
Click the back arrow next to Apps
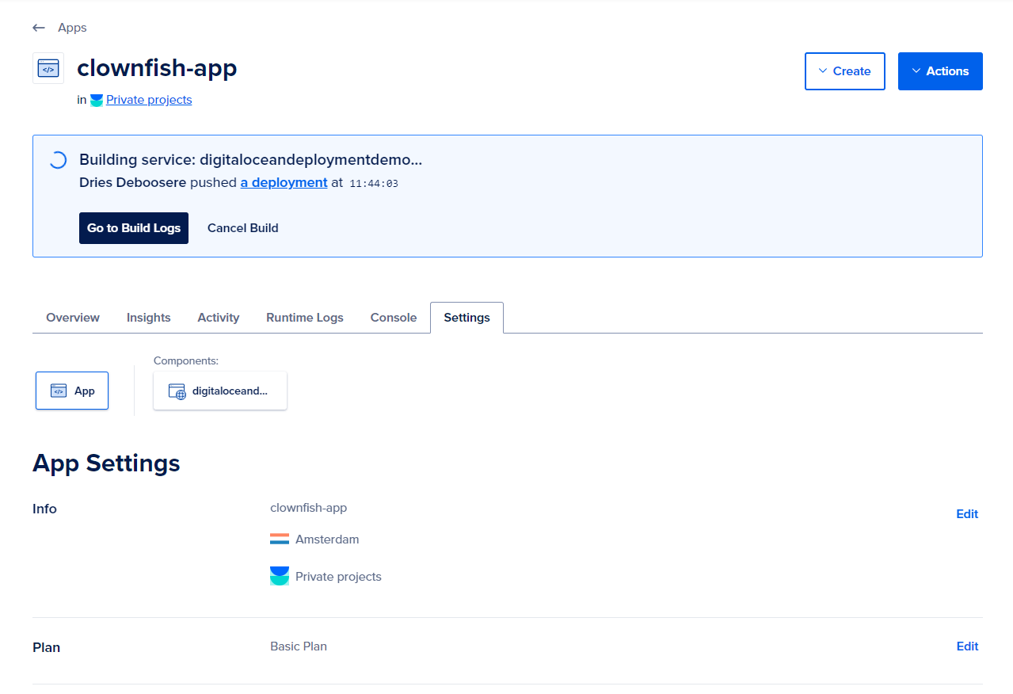coord(39,28)
